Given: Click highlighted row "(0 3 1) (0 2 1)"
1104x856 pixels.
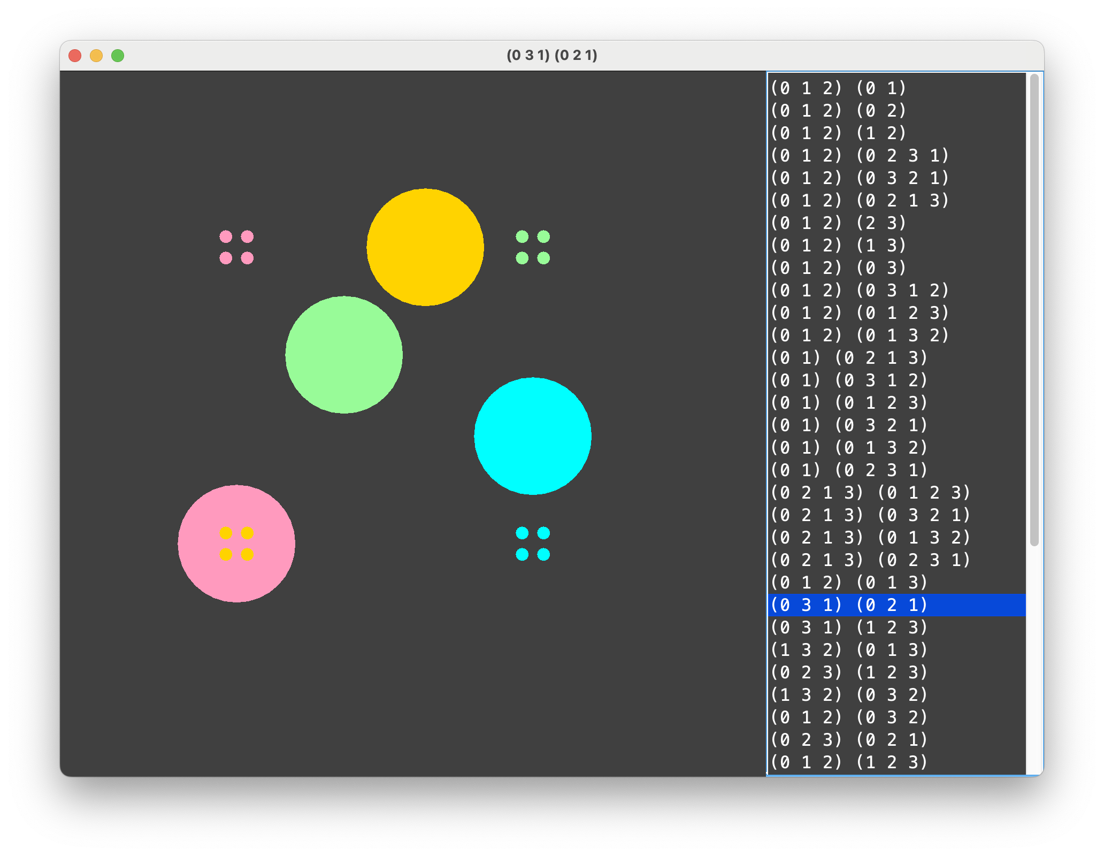Looking at the screenshot, I should pos(896,605).
